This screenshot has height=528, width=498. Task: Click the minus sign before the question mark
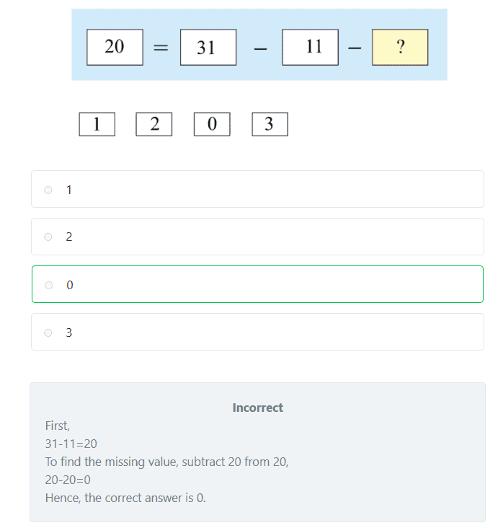click(x=354, y=49)
